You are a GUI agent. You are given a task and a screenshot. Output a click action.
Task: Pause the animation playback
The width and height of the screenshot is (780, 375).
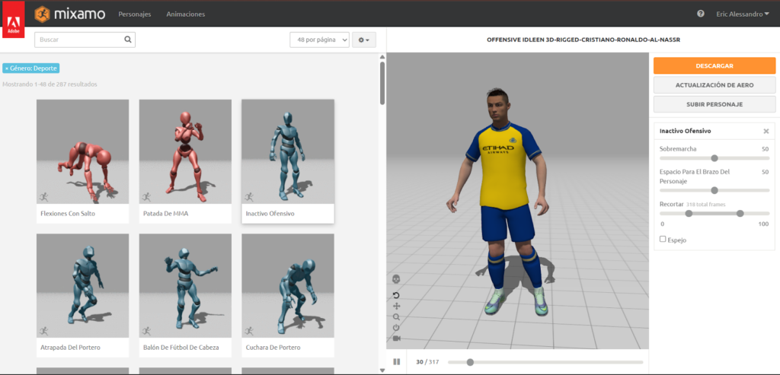396,361
